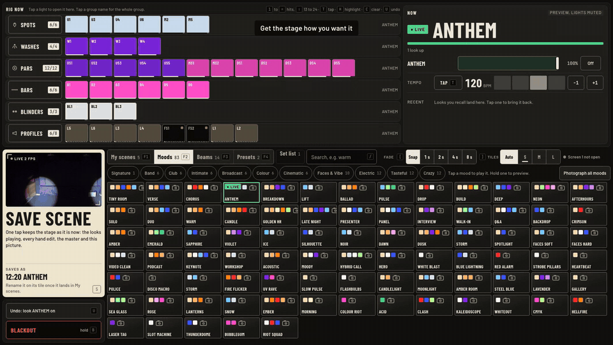
Task: Select wash fixture W3
Action: 125,46
